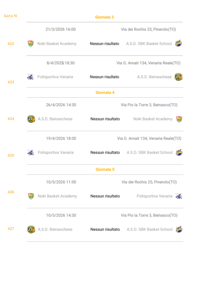Open "Nessun risultato" for Beinaschese vs Noki Basket Academy
The height and width of the screenshot is (292, 210).
click(105, 119)
